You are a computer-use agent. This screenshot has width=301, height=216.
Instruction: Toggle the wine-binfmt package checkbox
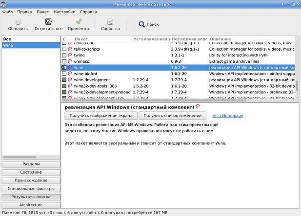pyautogui.click(x=64, y=73)
